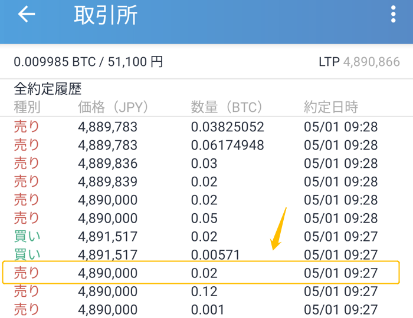Tap the 約定日時 column header
413x318 pixels.
coord(331,107)
